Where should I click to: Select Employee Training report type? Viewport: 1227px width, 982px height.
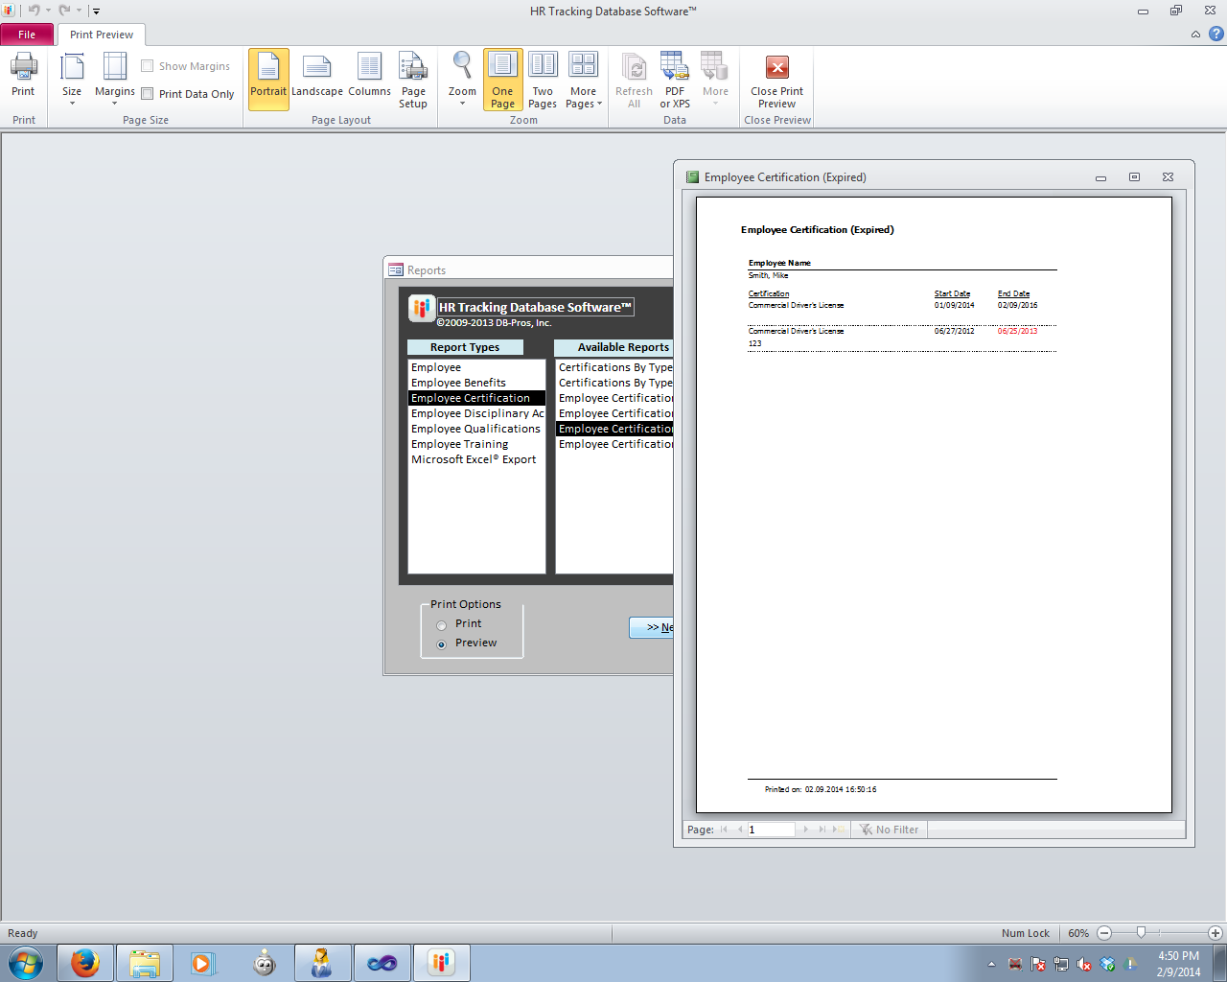[476, 444]
